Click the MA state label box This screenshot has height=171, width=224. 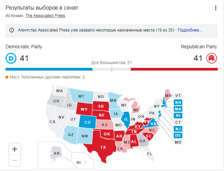tap(178, 109)
